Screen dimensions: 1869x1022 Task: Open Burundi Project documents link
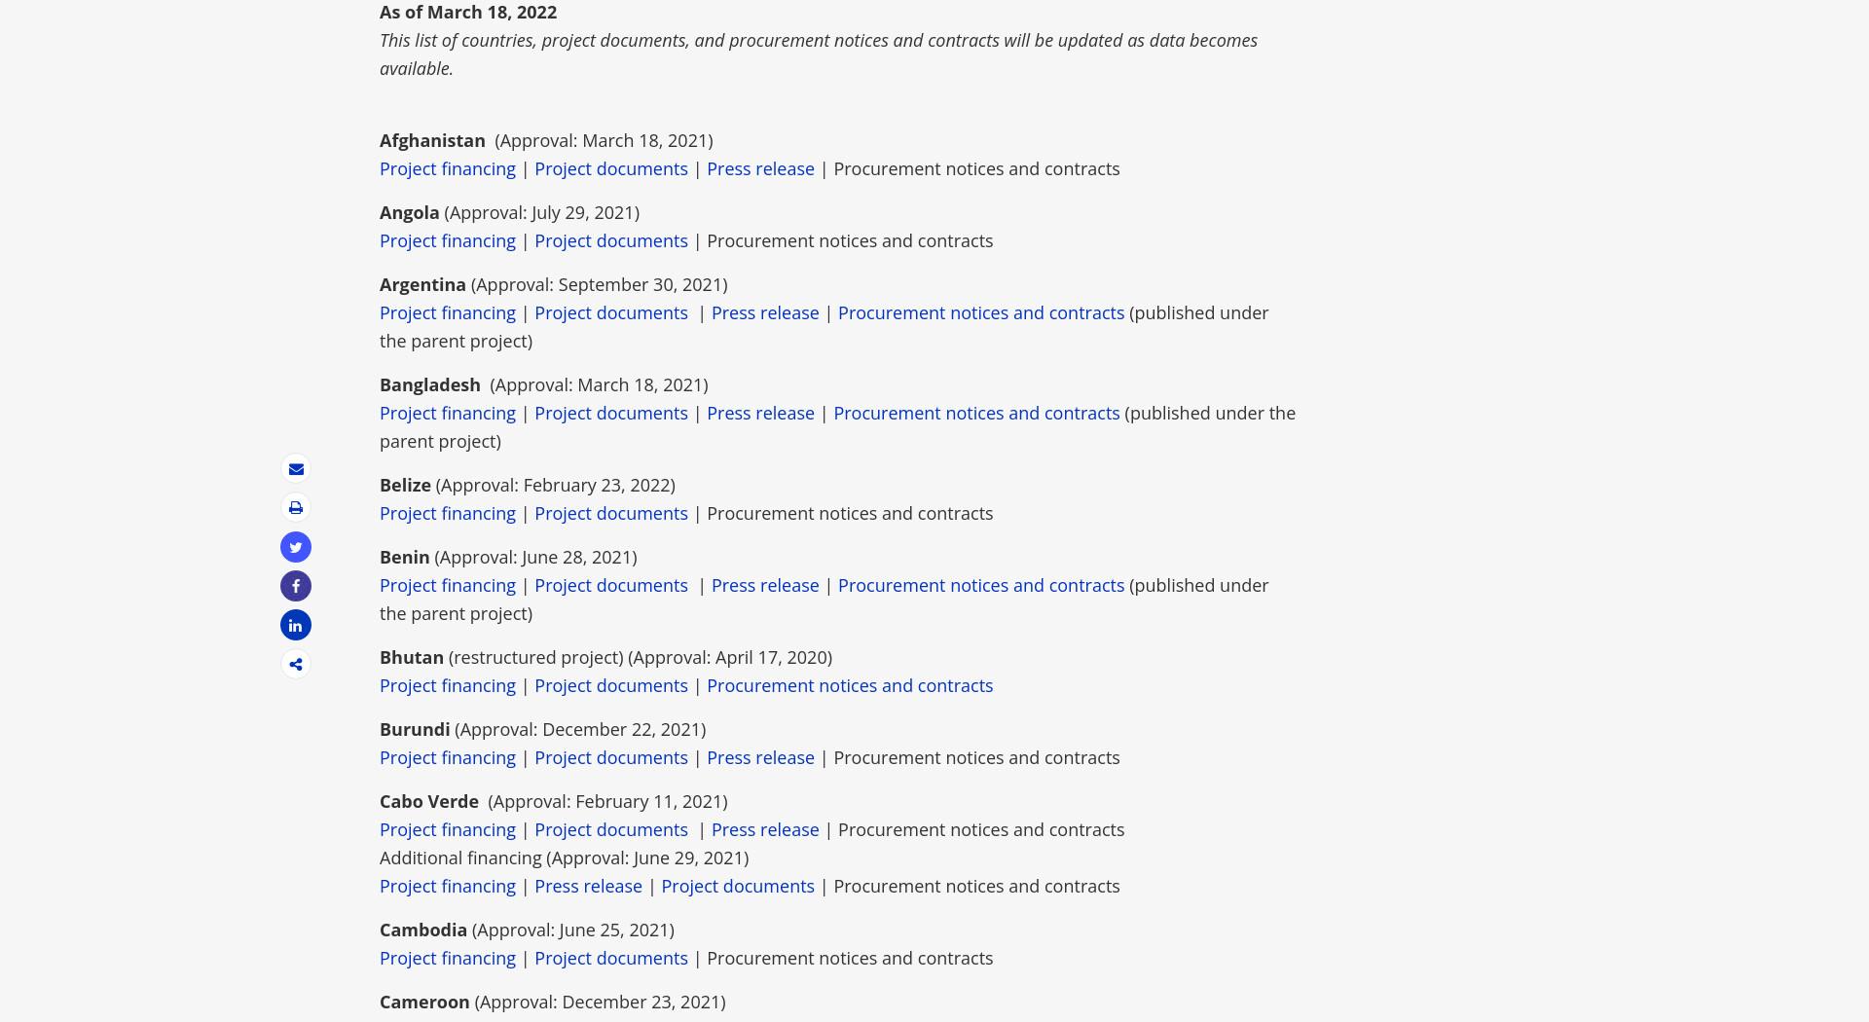[611, 757]
